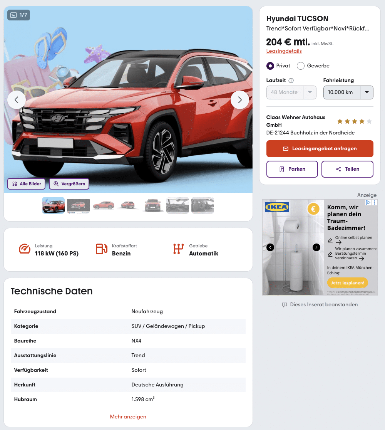Viewport: 385px width, 430px height.
Task: Save the car with Parken button
Action: point(292,169)
